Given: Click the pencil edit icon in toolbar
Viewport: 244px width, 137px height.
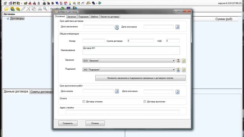Looking at the screenshot, I should 23,9.
